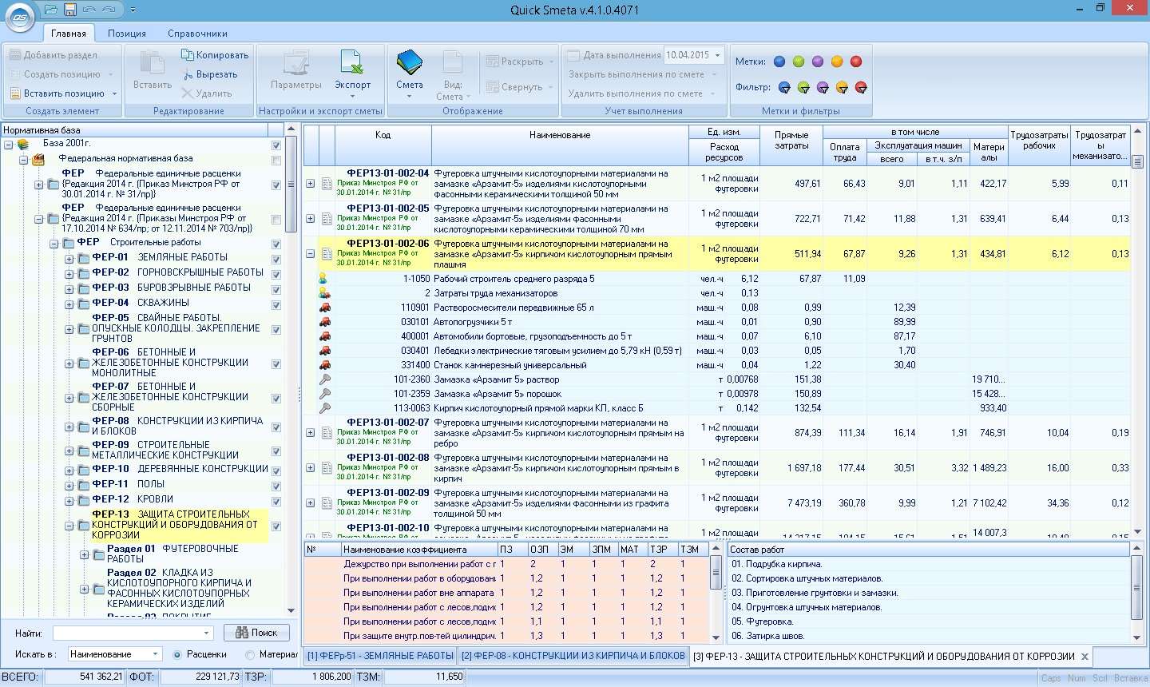Click the Копировать copy icon
Screen dimensions: 1150x687
188,55
